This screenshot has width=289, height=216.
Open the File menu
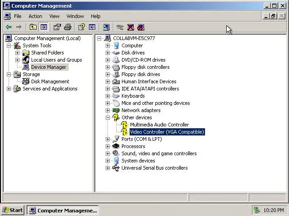[x=18, y=16]
